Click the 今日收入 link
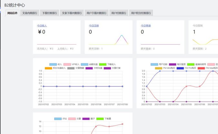The width and height of the screenshot is (218, 134). [x=42, y=25]
